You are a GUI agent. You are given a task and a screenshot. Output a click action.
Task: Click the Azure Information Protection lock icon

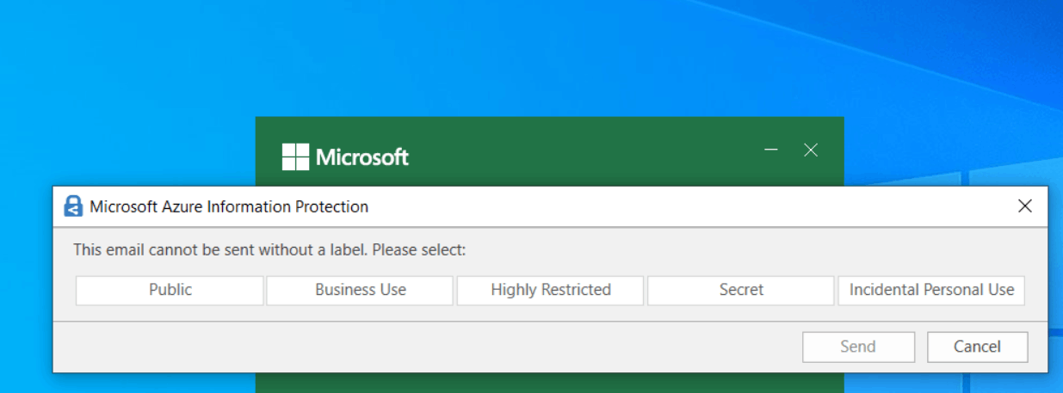click(x=74, y=206)
